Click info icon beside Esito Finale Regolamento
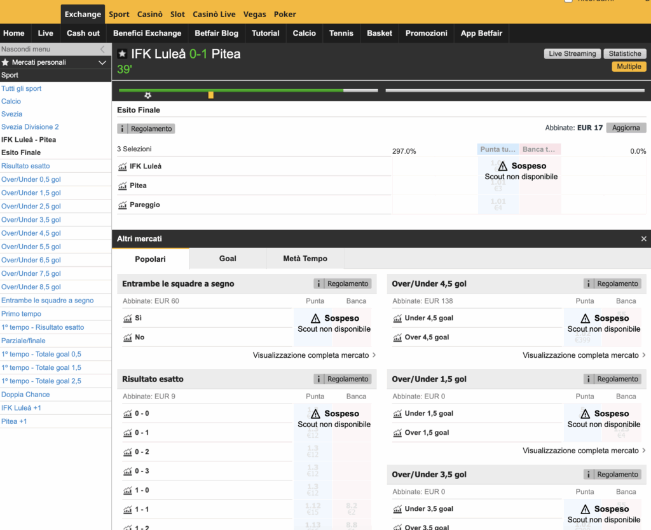651x530 pixels. tap(122, 128)
